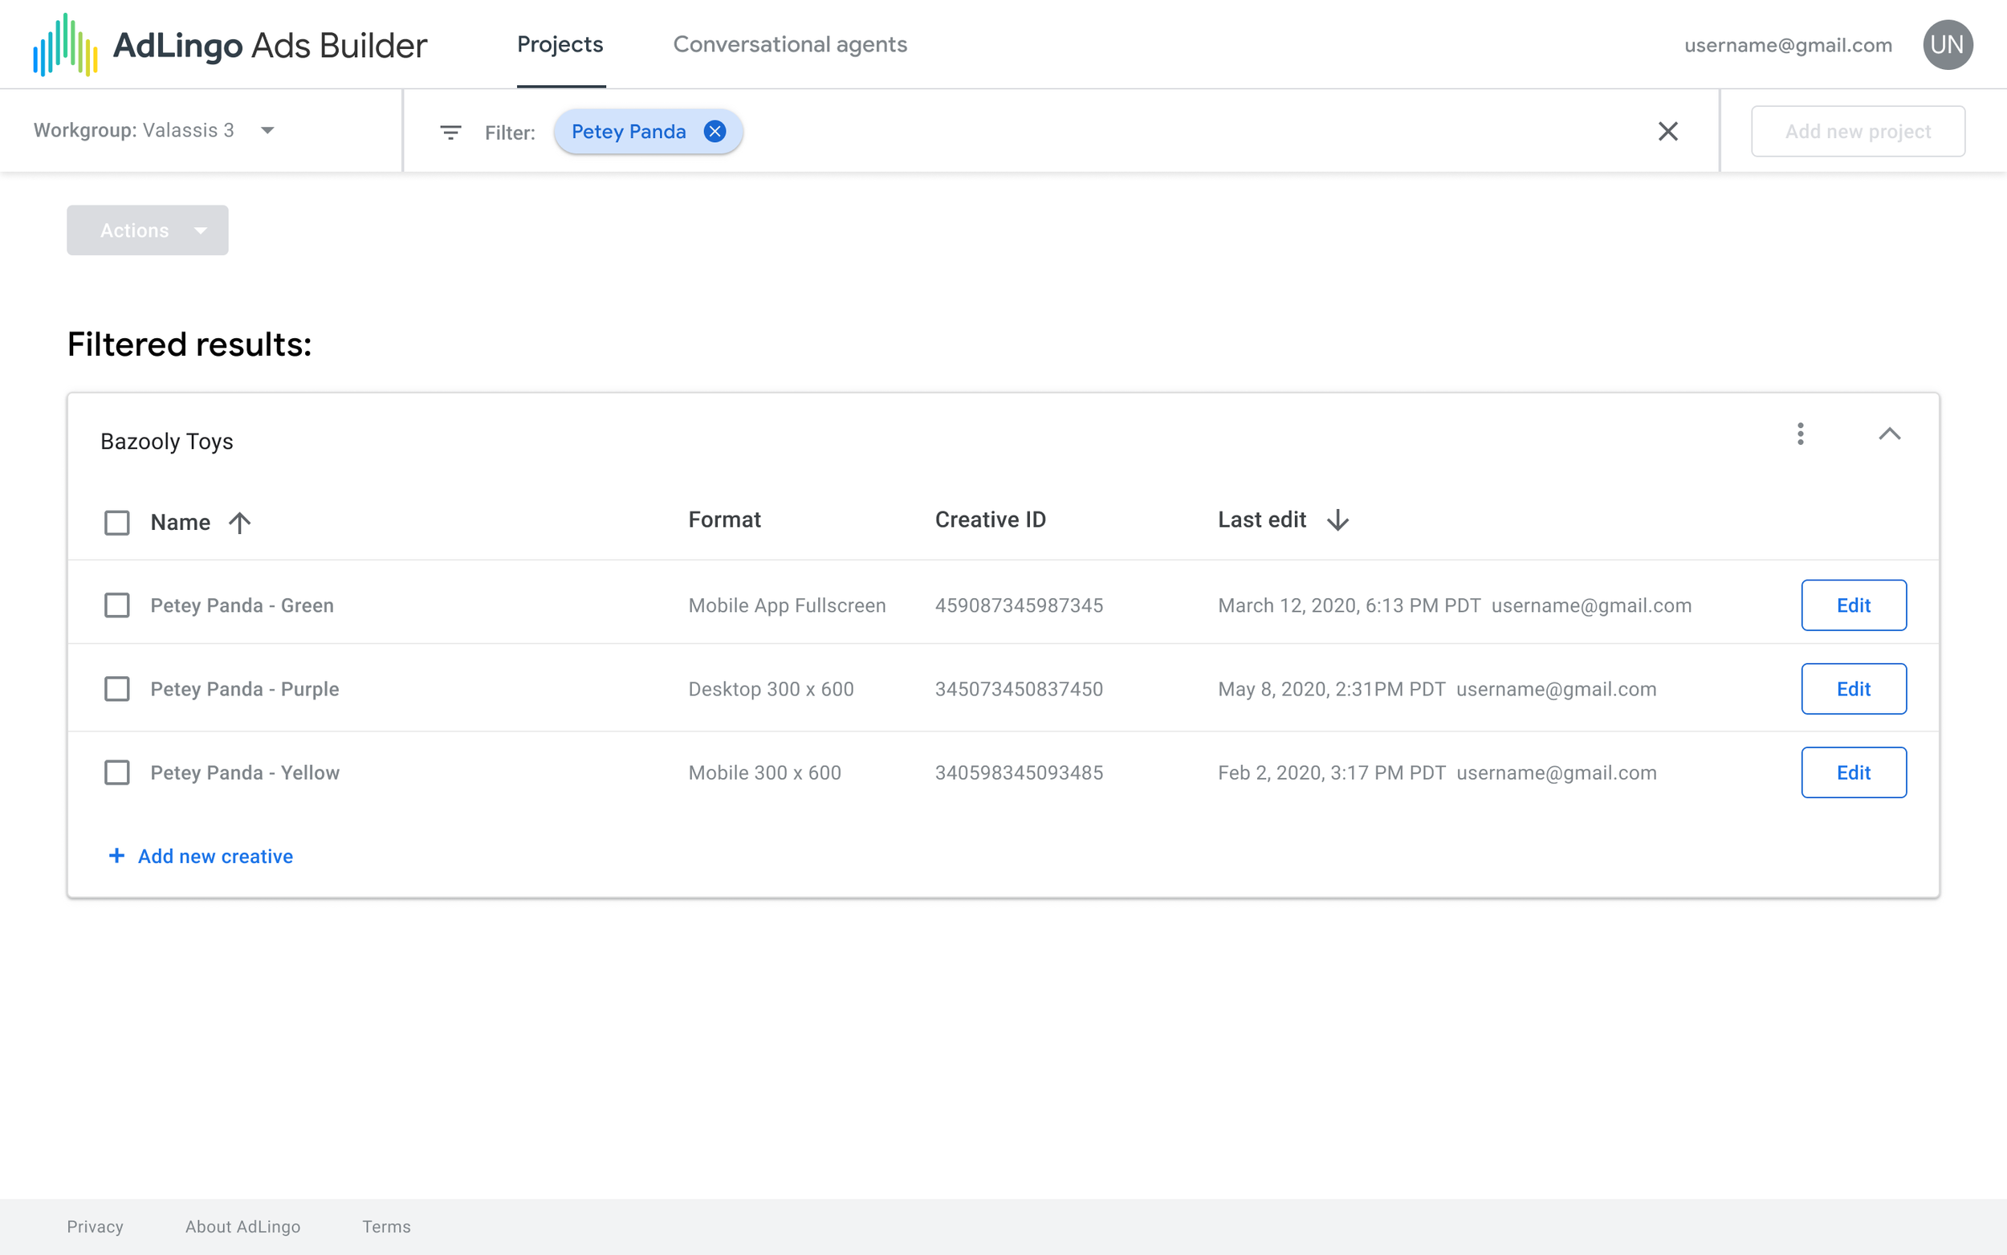
Task: Switch to the Conversational agents tab
Action: (789, 45)
